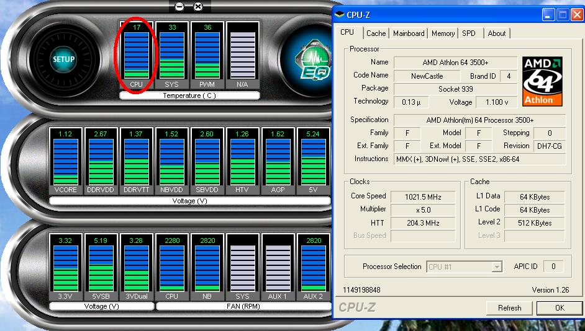The height and width of the screenshot is (331, 585).
Task: Click the N/A temperature gauge
Action: tap(242, 55)
